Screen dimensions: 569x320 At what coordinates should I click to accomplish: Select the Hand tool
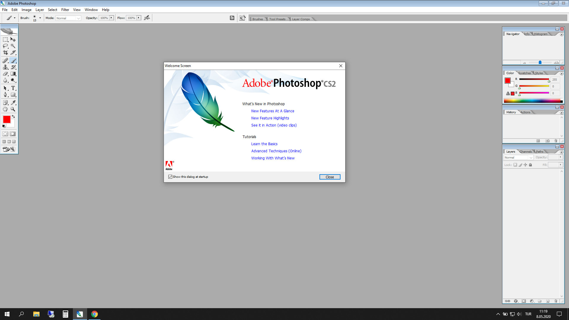(5, 109)
